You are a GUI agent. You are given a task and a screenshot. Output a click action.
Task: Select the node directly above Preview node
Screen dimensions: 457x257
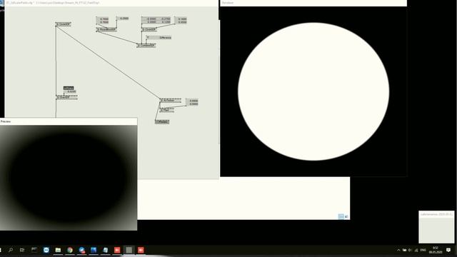point(166,110)
